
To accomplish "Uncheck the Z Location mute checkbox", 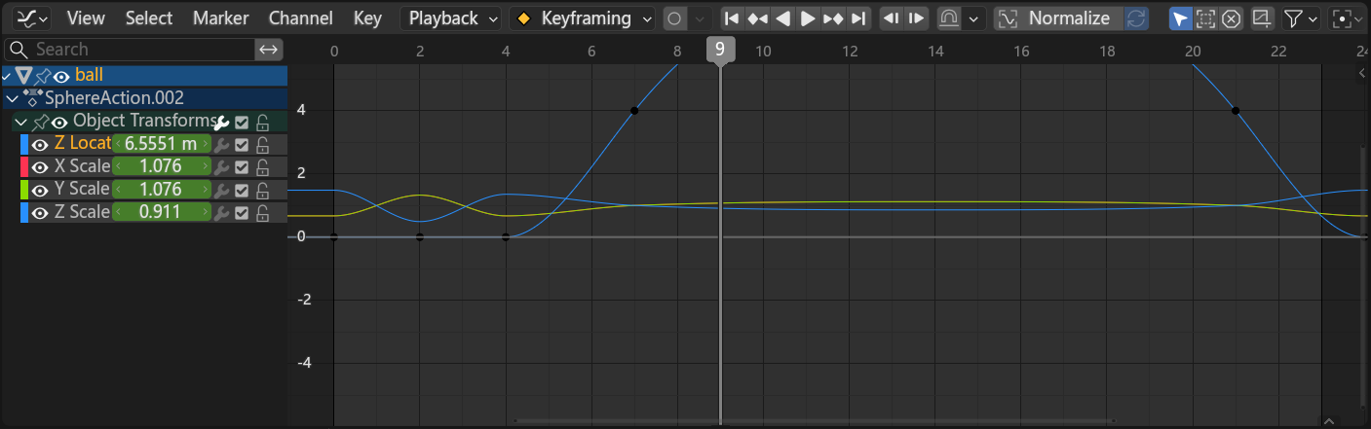I will [x=243, y=144].
